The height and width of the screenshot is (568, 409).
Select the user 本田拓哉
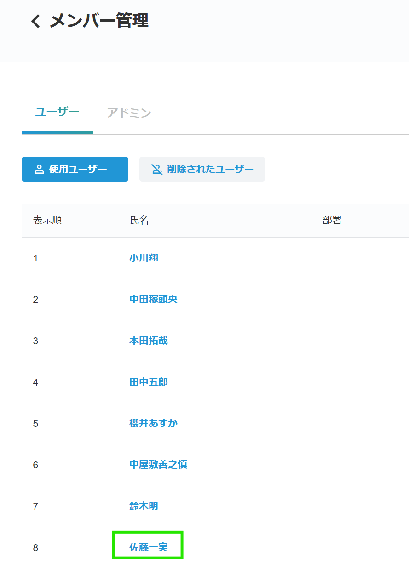(149, 341)
